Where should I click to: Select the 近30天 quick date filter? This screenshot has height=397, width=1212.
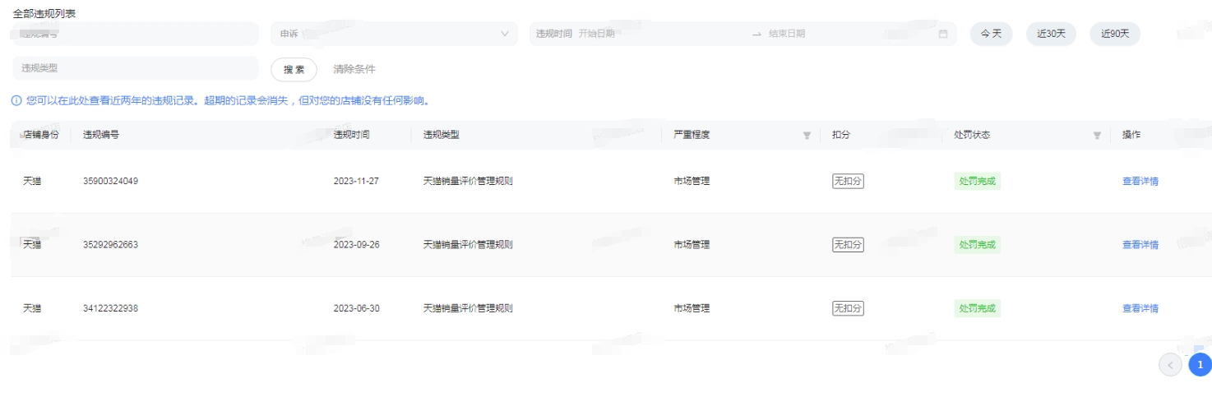1051,34
